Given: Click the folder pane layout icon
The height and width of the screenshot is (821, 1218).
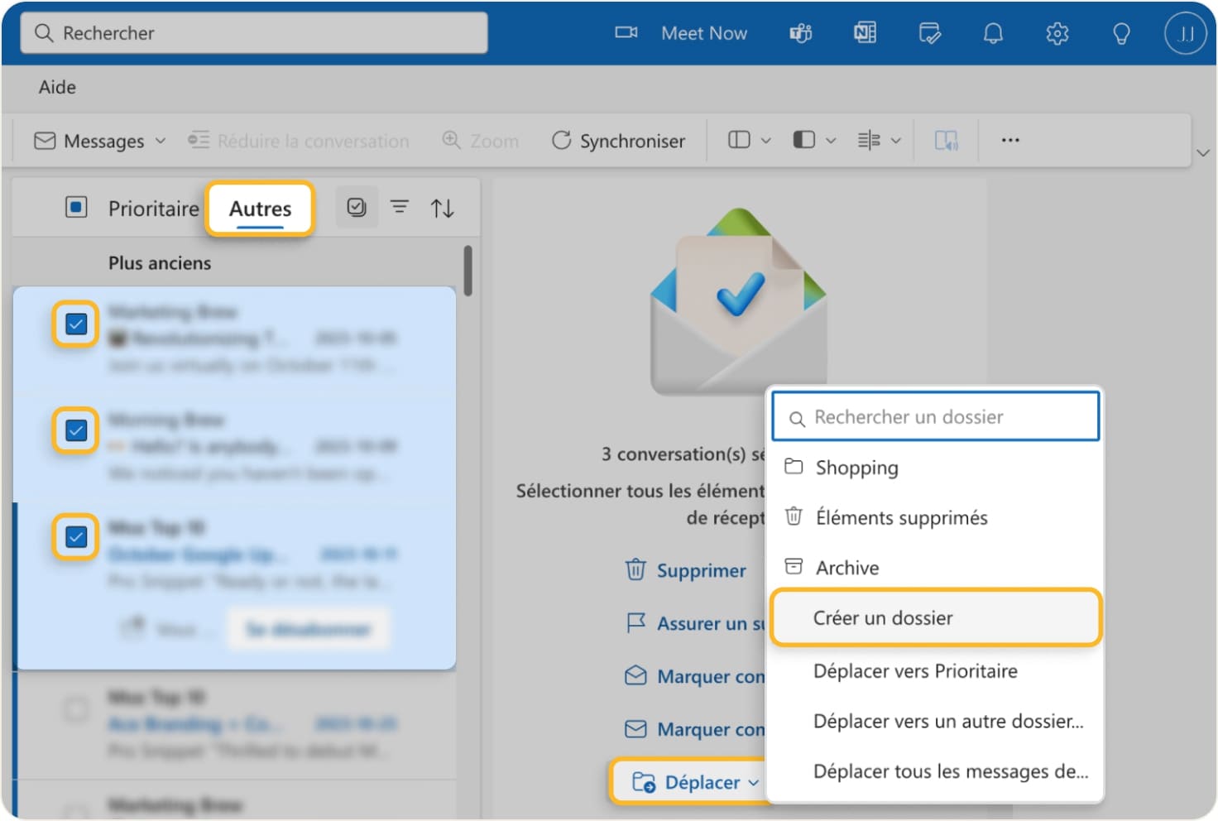Looking at the screenshot, I should click(x=739, y=140).
